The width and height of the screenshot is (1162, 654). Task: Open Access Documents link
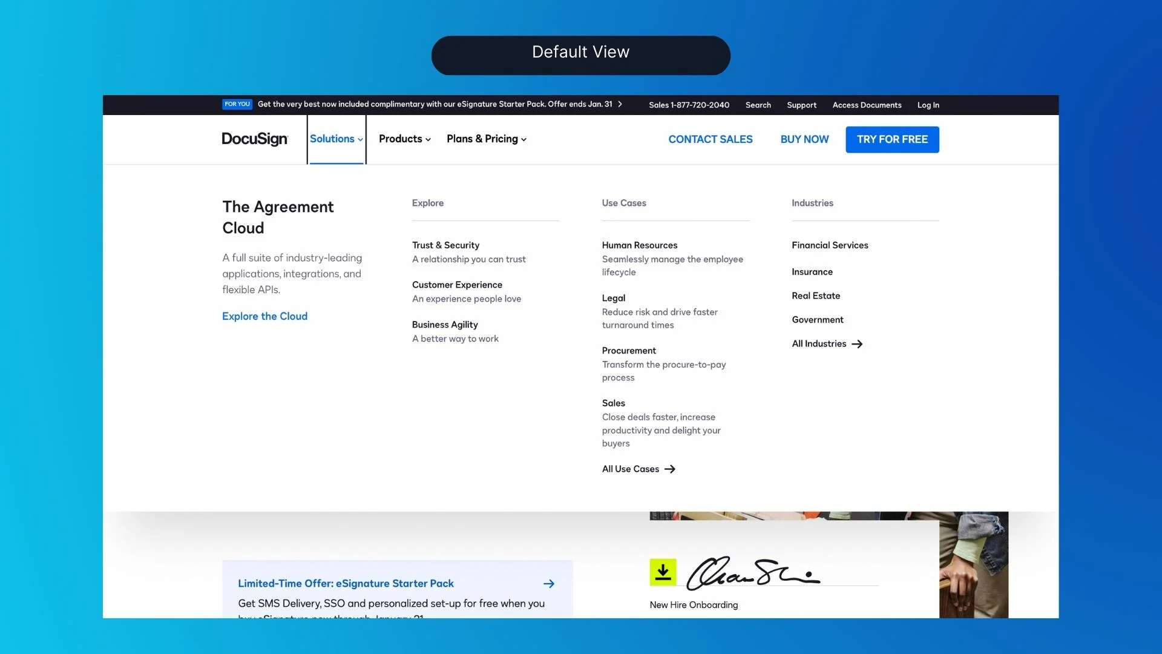(867, 105)
